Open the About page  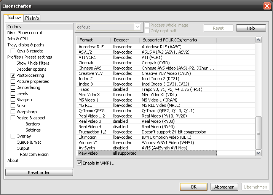pos(13,160)
